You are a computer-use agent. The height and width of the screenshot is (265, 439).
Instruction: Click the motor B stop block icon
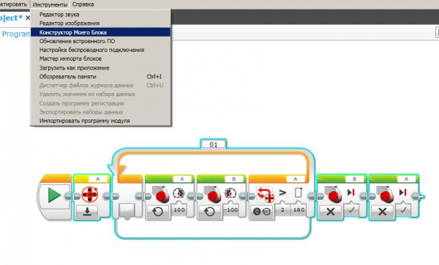click(334, 194)
